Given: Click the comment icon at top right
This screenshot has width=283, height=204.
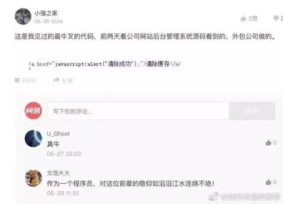Looking at the screenshot, I should (x=278, y=19).
